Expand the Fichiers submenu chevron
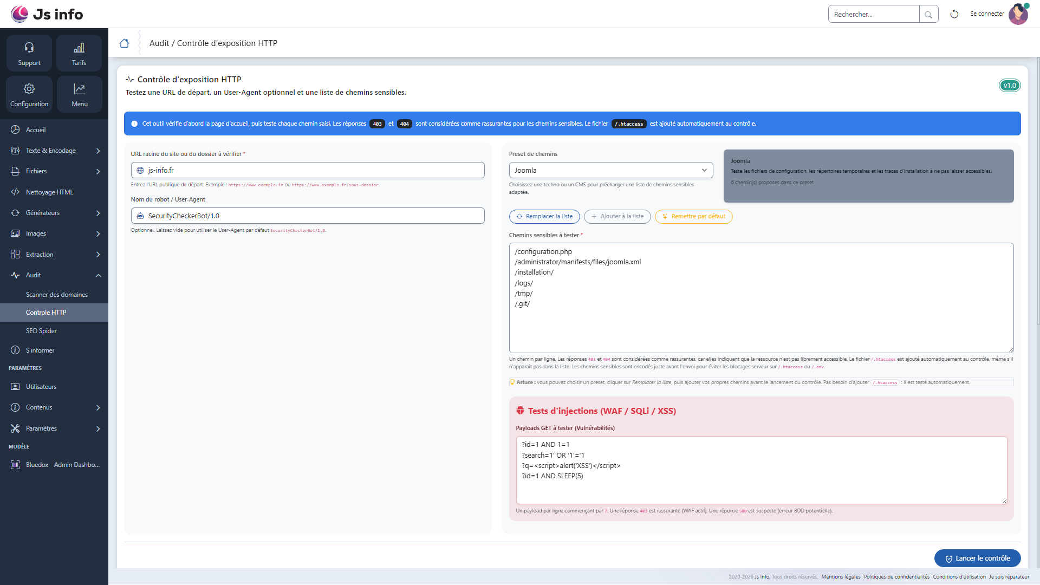The height and width of the screenshot is (585, 1040). 98,172
